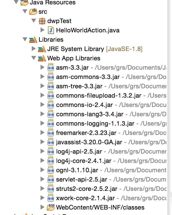This screenshot has width=172, height=215.
Task: Click the struts2-core-2.5.2.jar jar icon
Action: [51, 188]
